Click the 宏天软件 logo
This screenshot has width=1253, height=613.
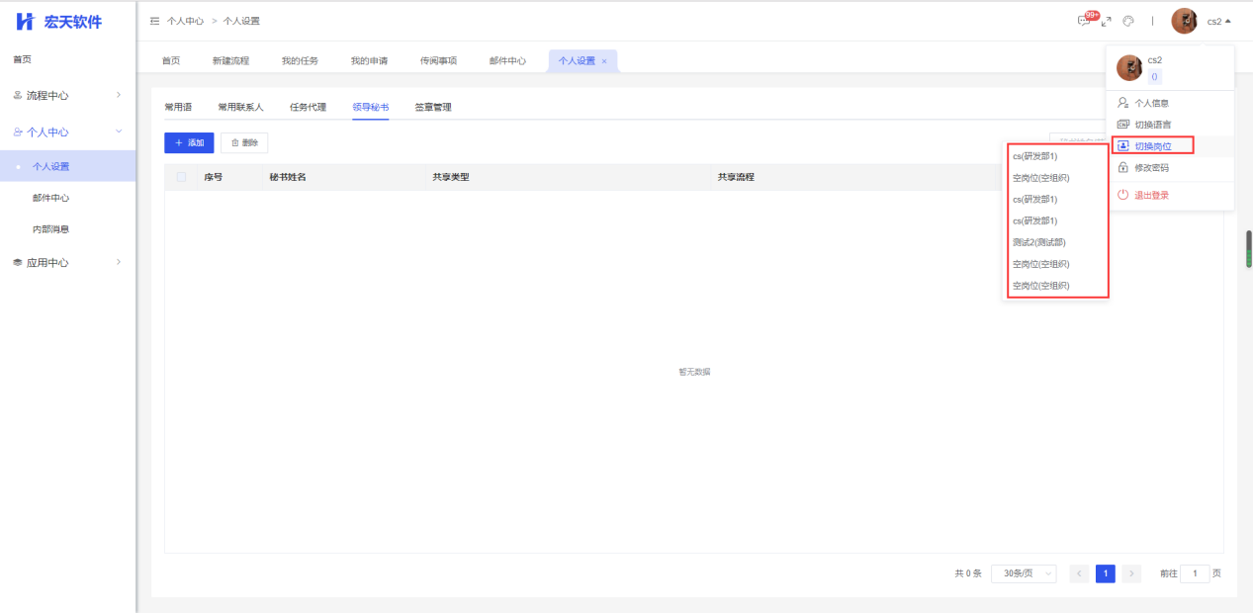pos(59,22)
